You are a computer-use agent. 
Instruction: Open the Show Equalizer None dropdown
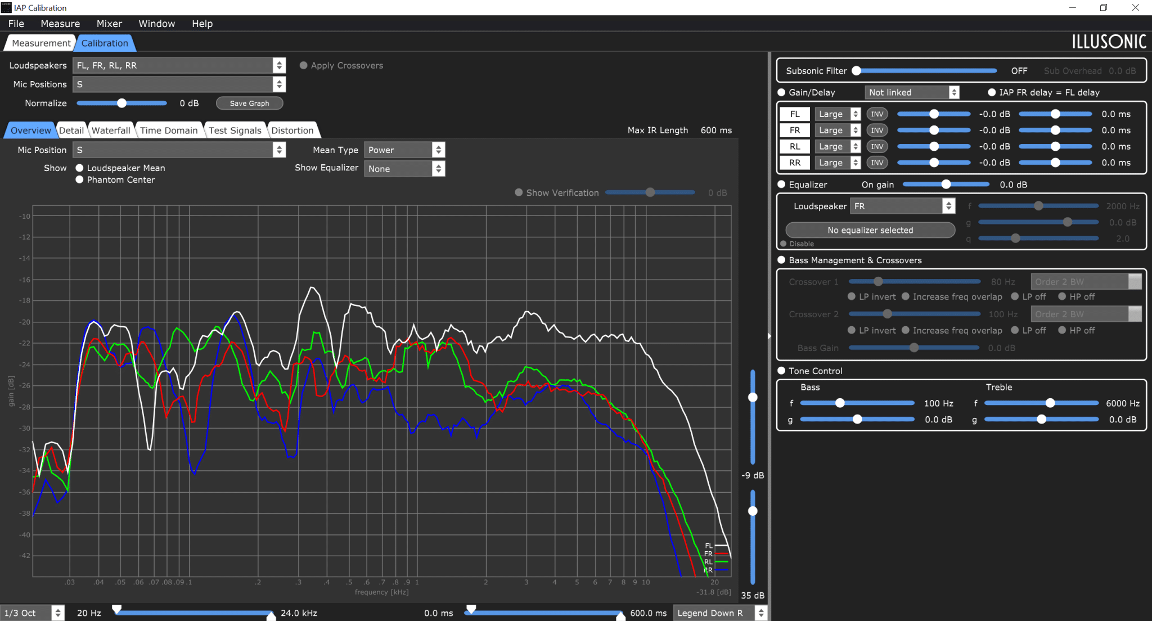(404, 169)
